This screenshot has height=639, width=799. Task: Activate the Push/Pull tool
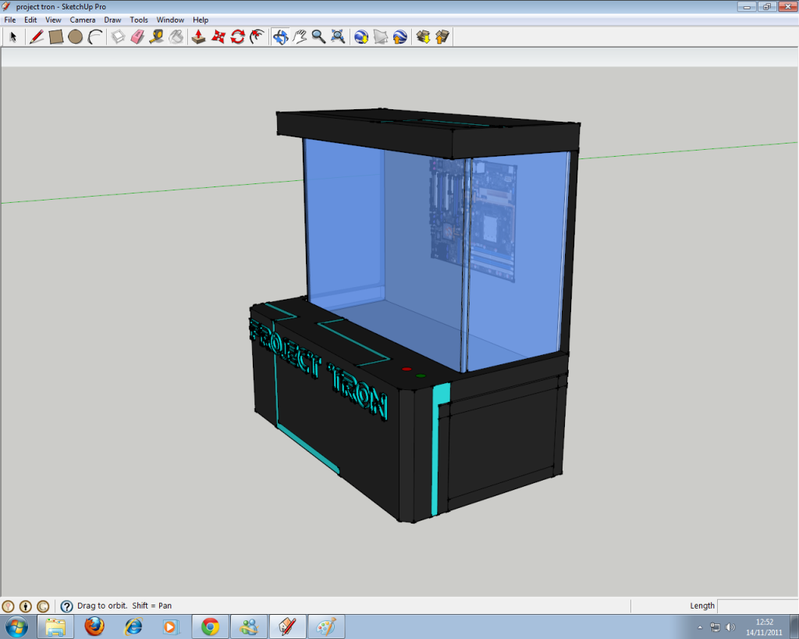pyautogui.click(x=199, y=37)
